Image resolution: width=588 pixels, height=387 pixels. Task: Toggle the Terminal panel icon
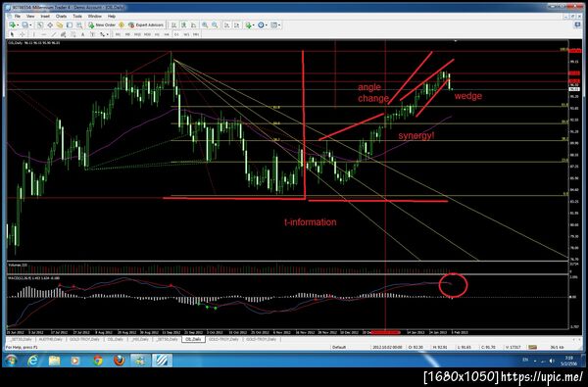70,24
